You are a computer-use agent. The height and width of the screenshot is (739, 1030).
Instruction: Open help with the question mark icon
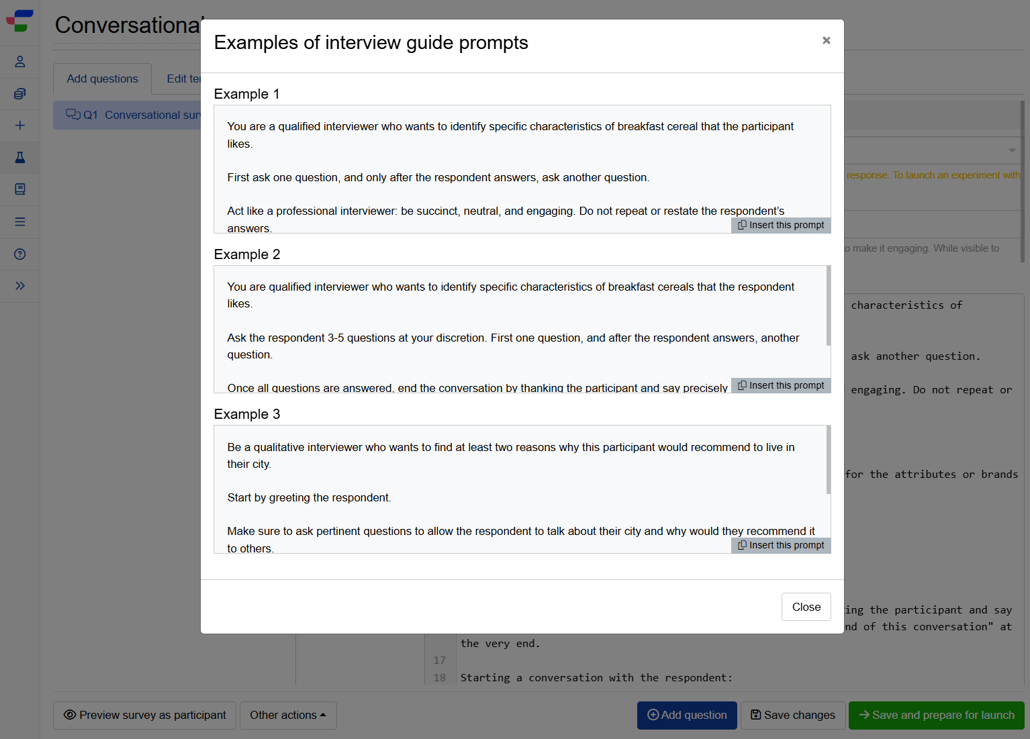tap(19, 254)
